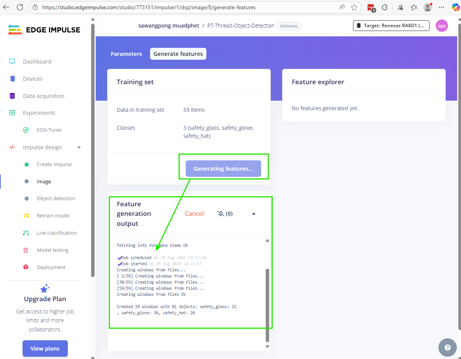
Task: Open Live classification page
Action: tap(56, 233)
